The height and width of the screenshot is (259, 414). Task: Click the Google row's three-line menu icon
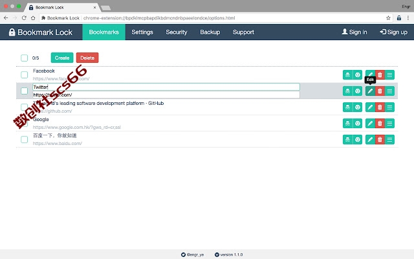(389, 124)
